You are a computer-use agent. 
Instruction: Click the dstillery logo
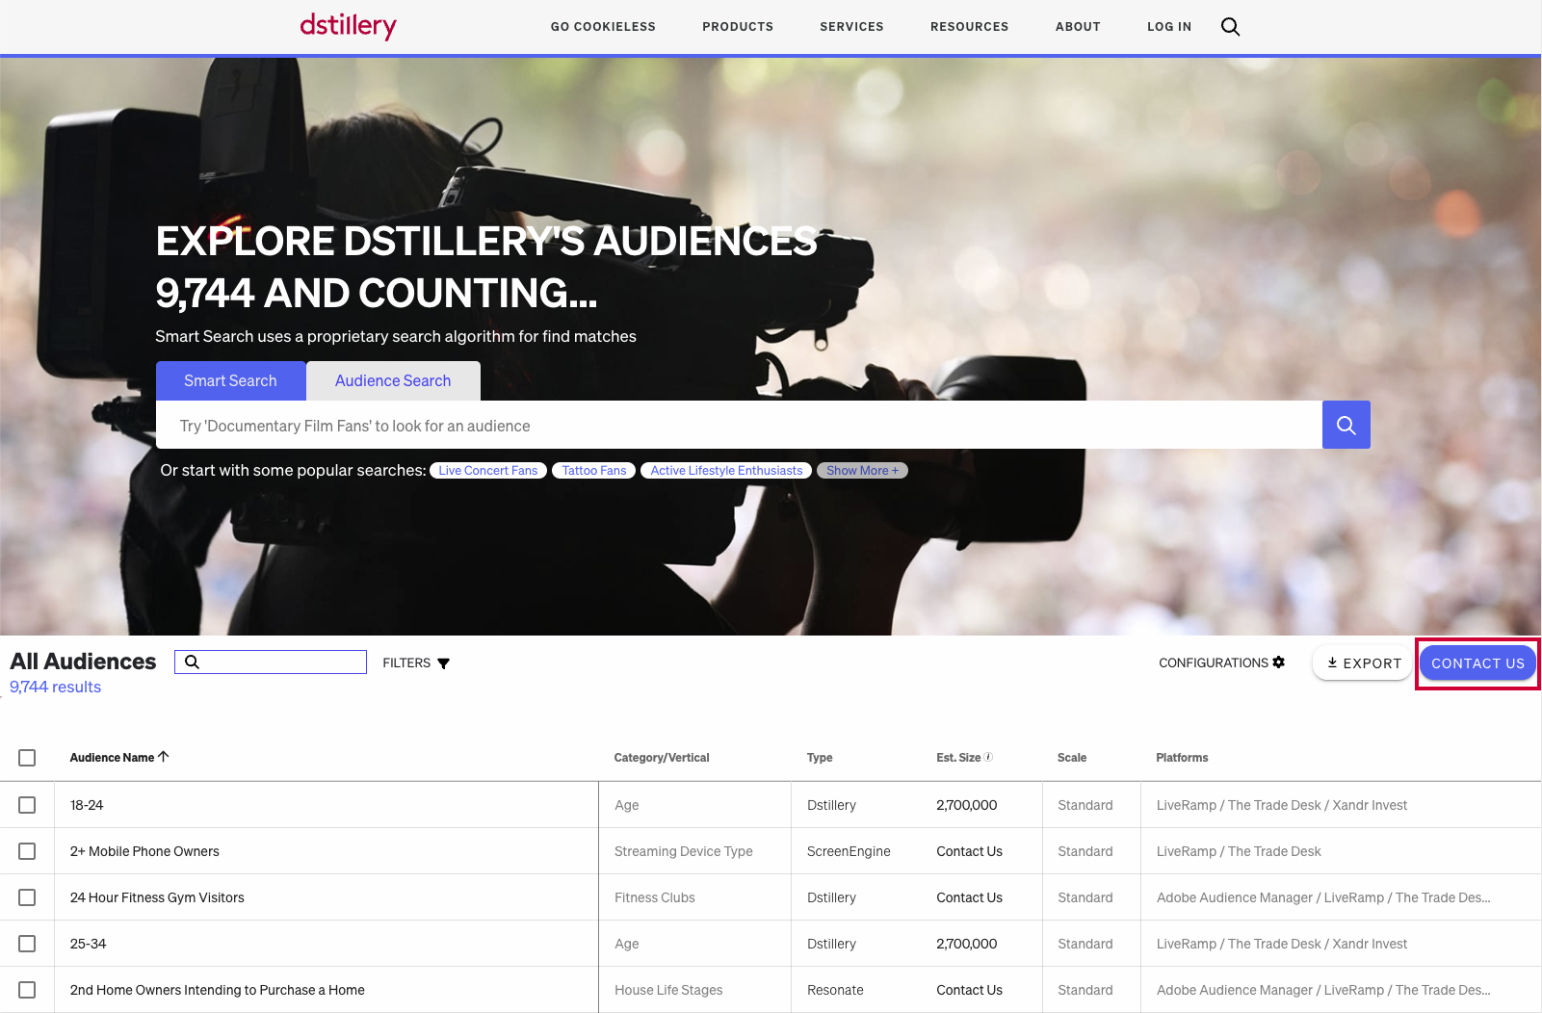(348, 26)
